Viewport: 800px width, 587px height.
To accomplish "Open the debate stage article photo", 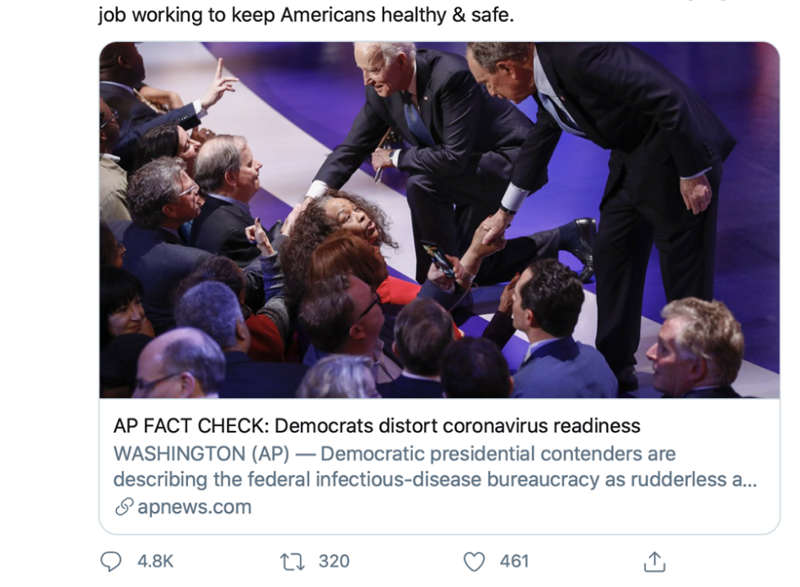I will 439,219.
